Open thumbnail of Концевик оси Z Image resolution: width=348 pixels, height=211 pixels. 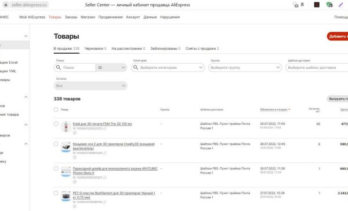pyautogui.click(x=66, y=147)
